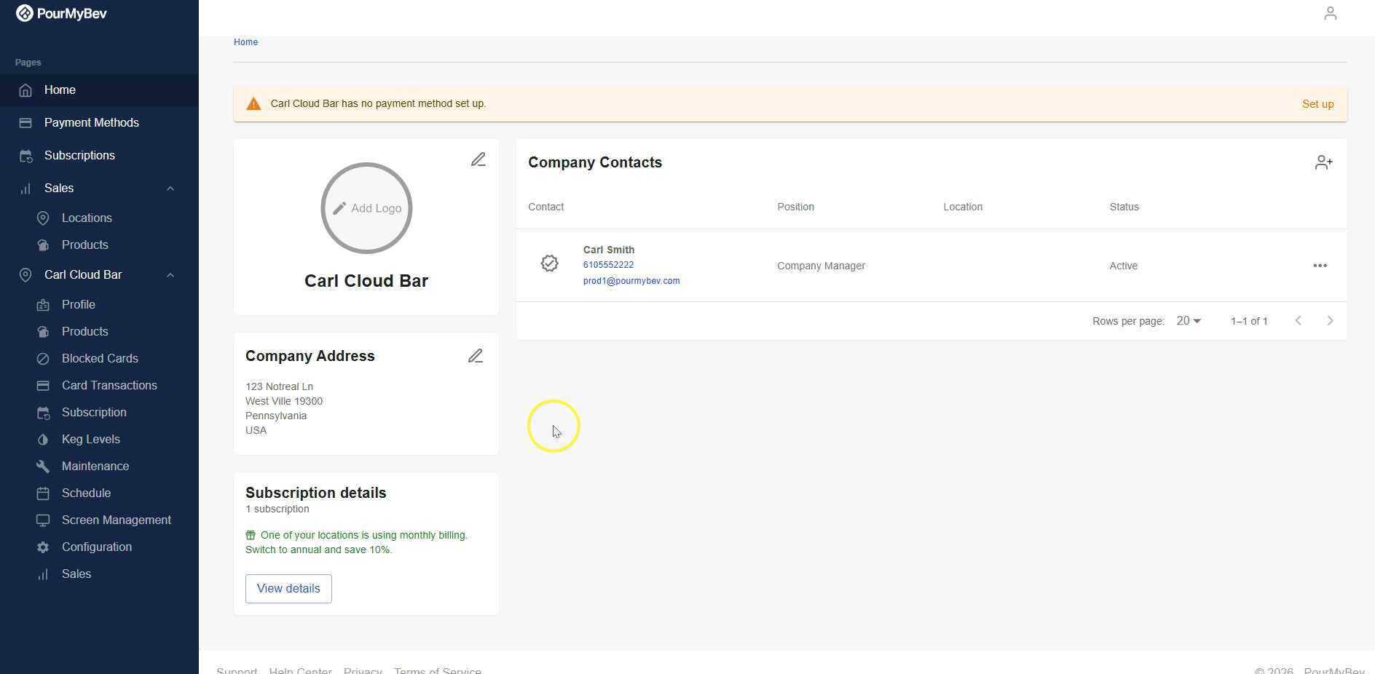Click the Blocked Cards icon
The width and height of the screenshot is (1375, 674).
tap(43, 359)
